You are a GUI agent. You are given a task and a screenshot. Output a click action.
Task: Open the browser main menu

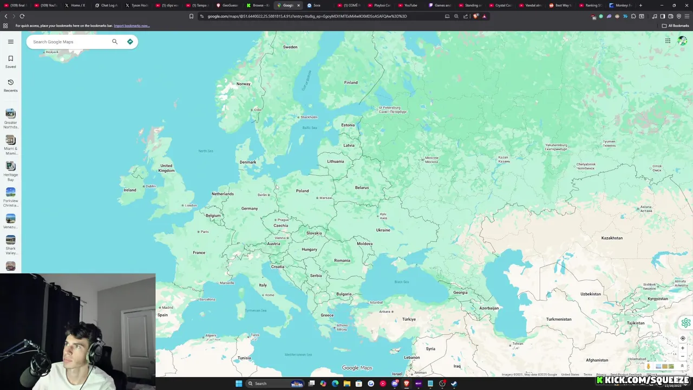687,16
